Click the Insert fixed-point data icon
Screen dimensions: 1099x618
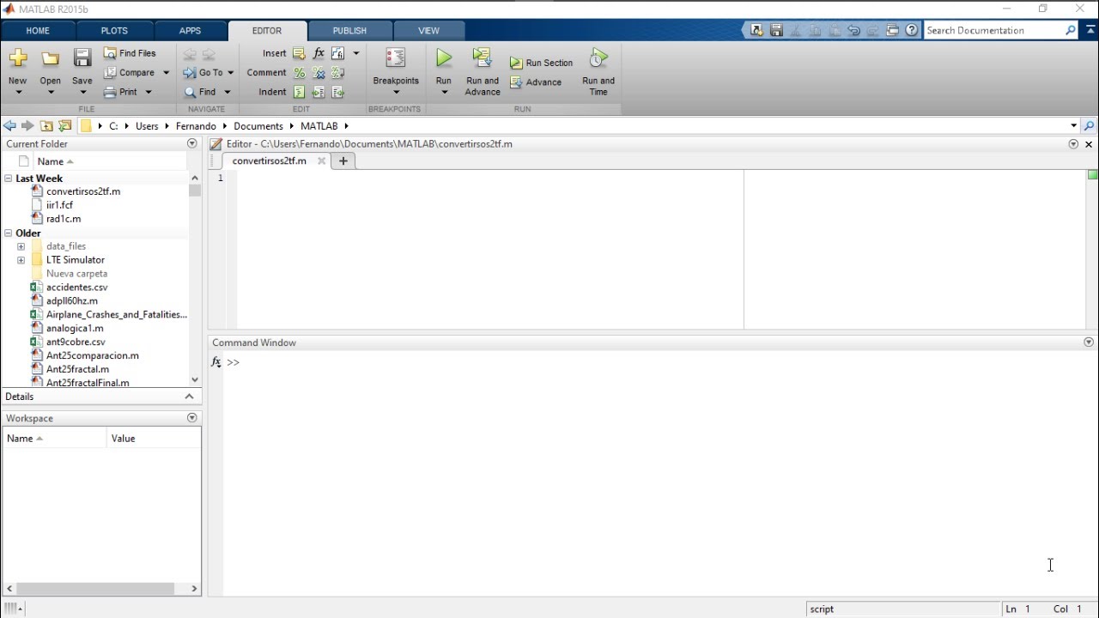coord(338,53)
